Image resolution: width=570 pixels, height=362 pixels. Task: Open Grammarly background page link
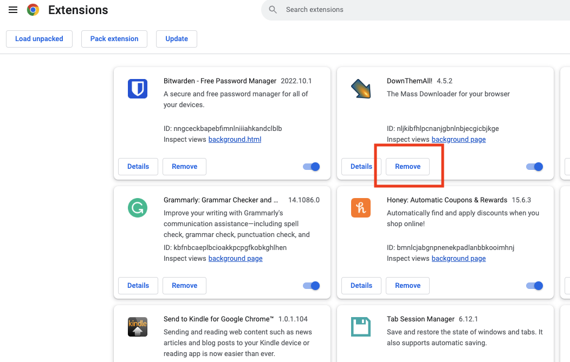[x=236, y=259]
